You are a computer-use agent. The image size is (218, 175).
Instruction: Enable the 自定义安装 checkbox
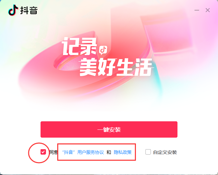coord(148,152)
